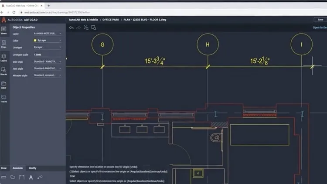Screen dimensions: 327x184
Task: Select the leader annotation tool
Action: click(x=40, y=177)
